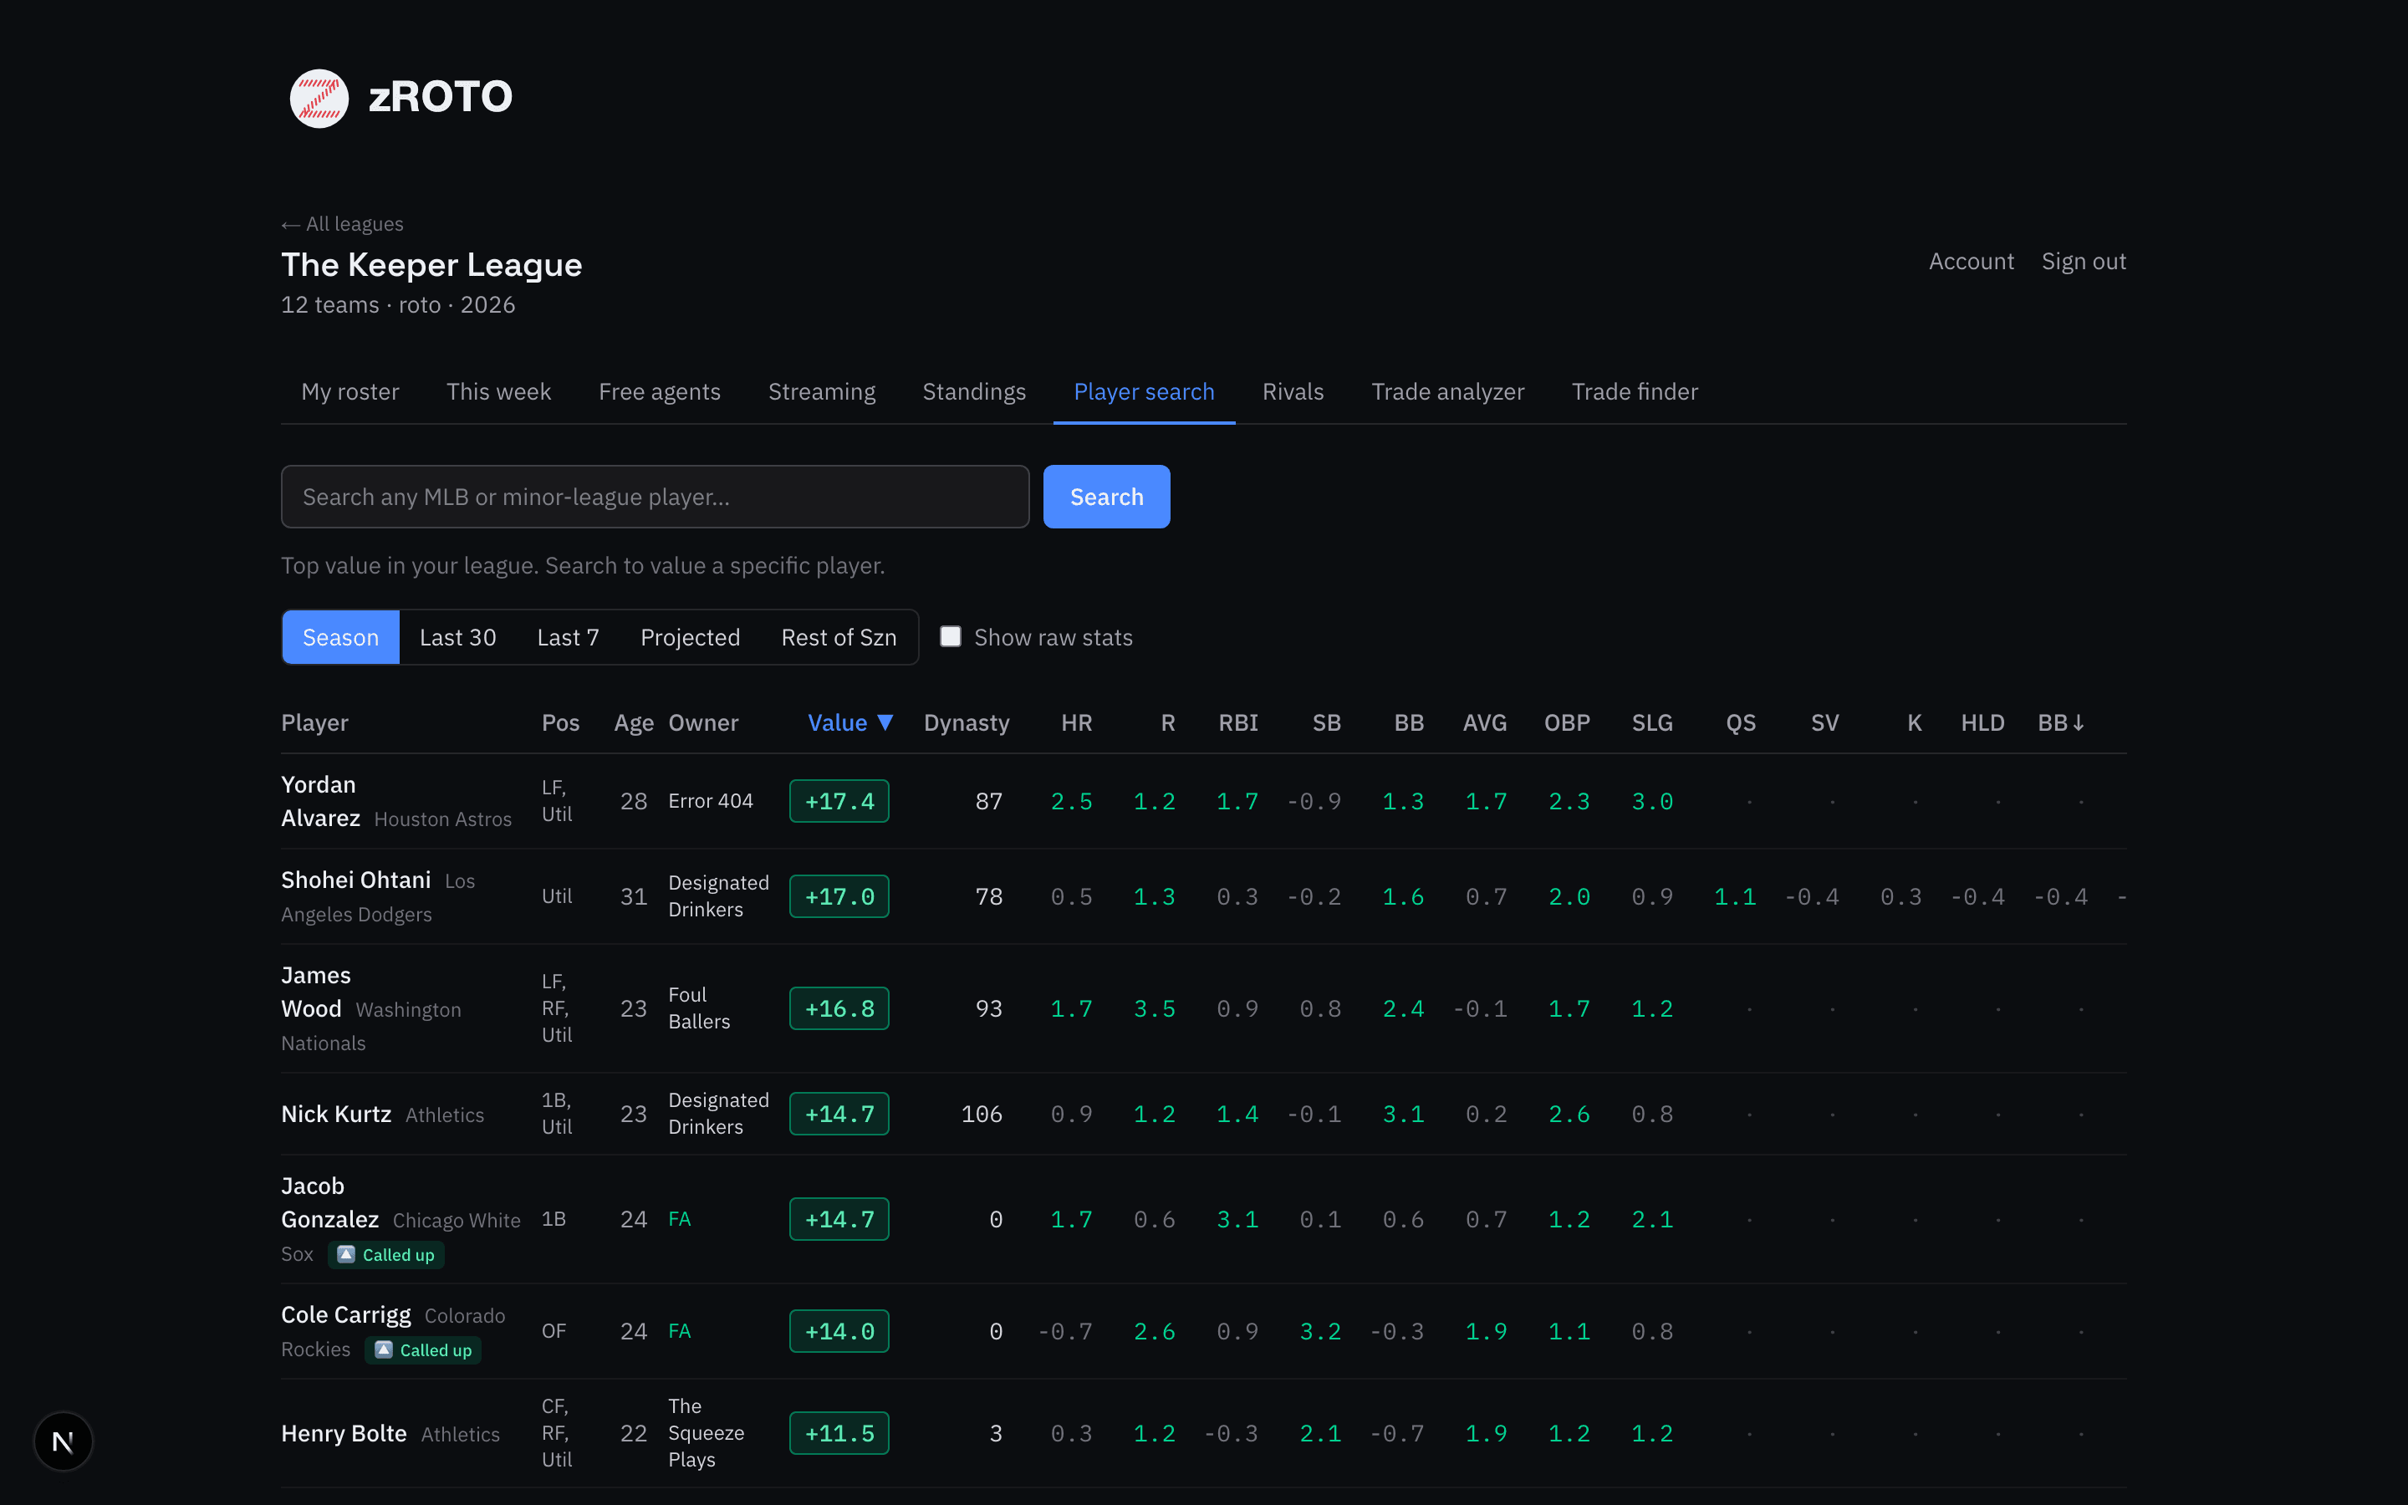Sort by the QS column header
The height and width of the screenshot is (1505, 2408).
pos(1740,722)
